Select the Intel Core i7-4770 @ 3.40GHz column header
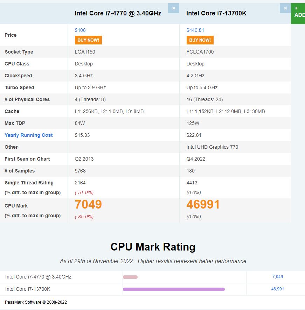Viewport: 305px width, 310px height. (118, 13)
